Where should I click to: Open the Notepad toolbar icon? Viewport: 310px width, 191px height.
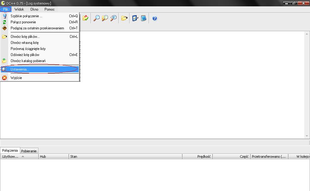[x=143, y=18]
